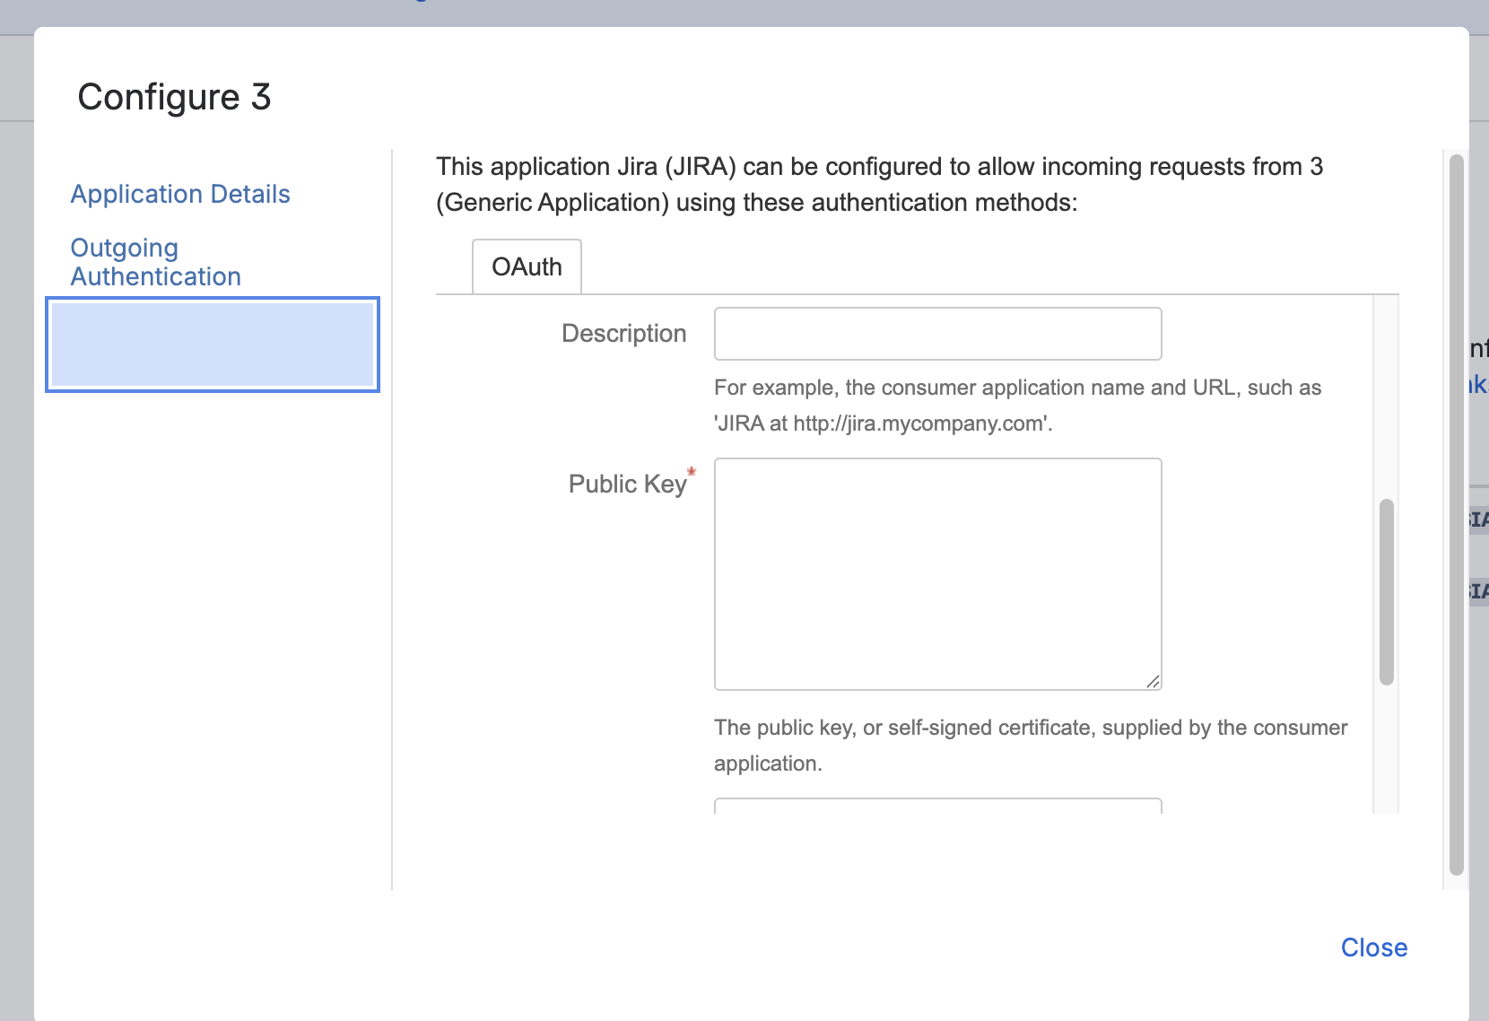Click the "Configure 3" dialog heading
Image resolution: width=1489 pixels, height=1021 pixels.
click(x=174, y=97)
